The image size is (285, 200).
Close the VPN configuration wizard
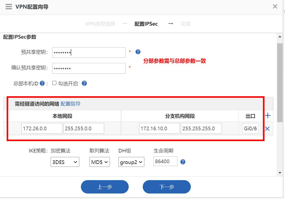click(x=275, y=7)
